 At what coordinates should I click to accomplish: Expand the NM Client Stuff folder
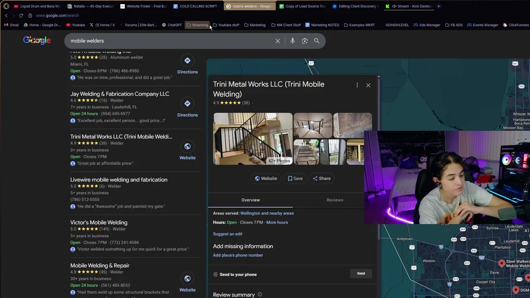coord(286,25)
